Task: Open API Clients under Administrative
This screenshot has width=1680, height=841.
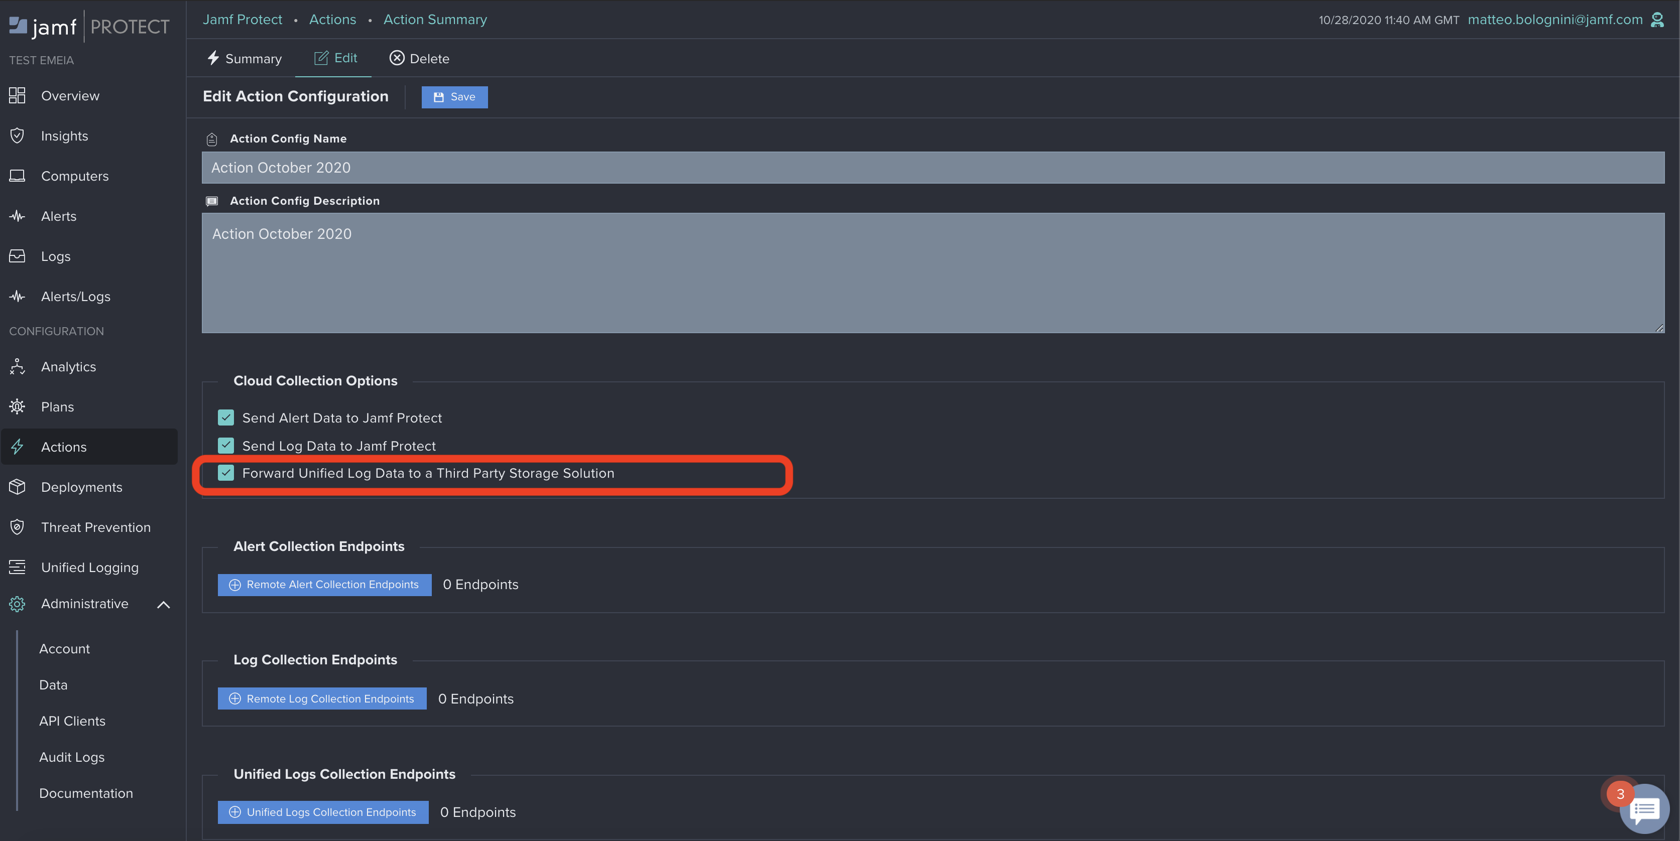Action: click(x=72, y=721)
